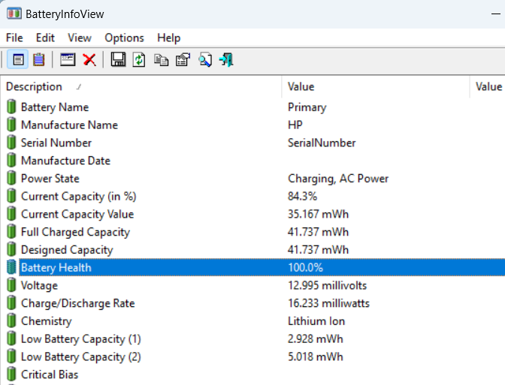Click the highlighted Battery Health row label
505x385 pixels.
tap(56, 268)
